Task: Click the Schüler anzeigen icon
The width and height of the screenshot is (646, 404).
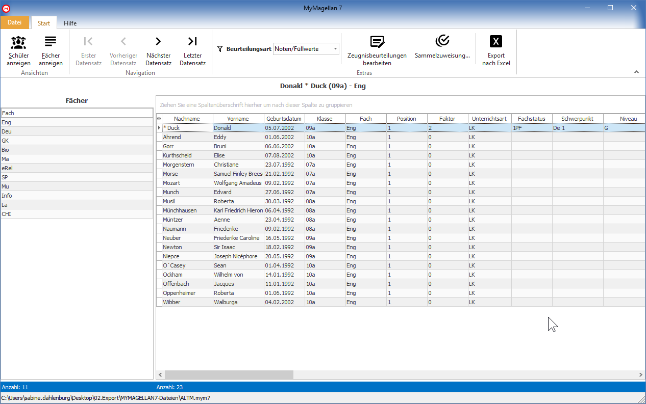Action: 18,42
